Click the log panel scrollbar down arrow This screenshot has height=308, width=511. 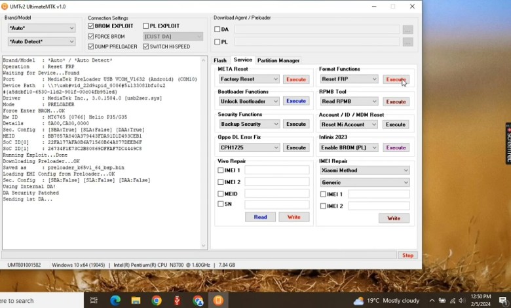coord(204,246)
